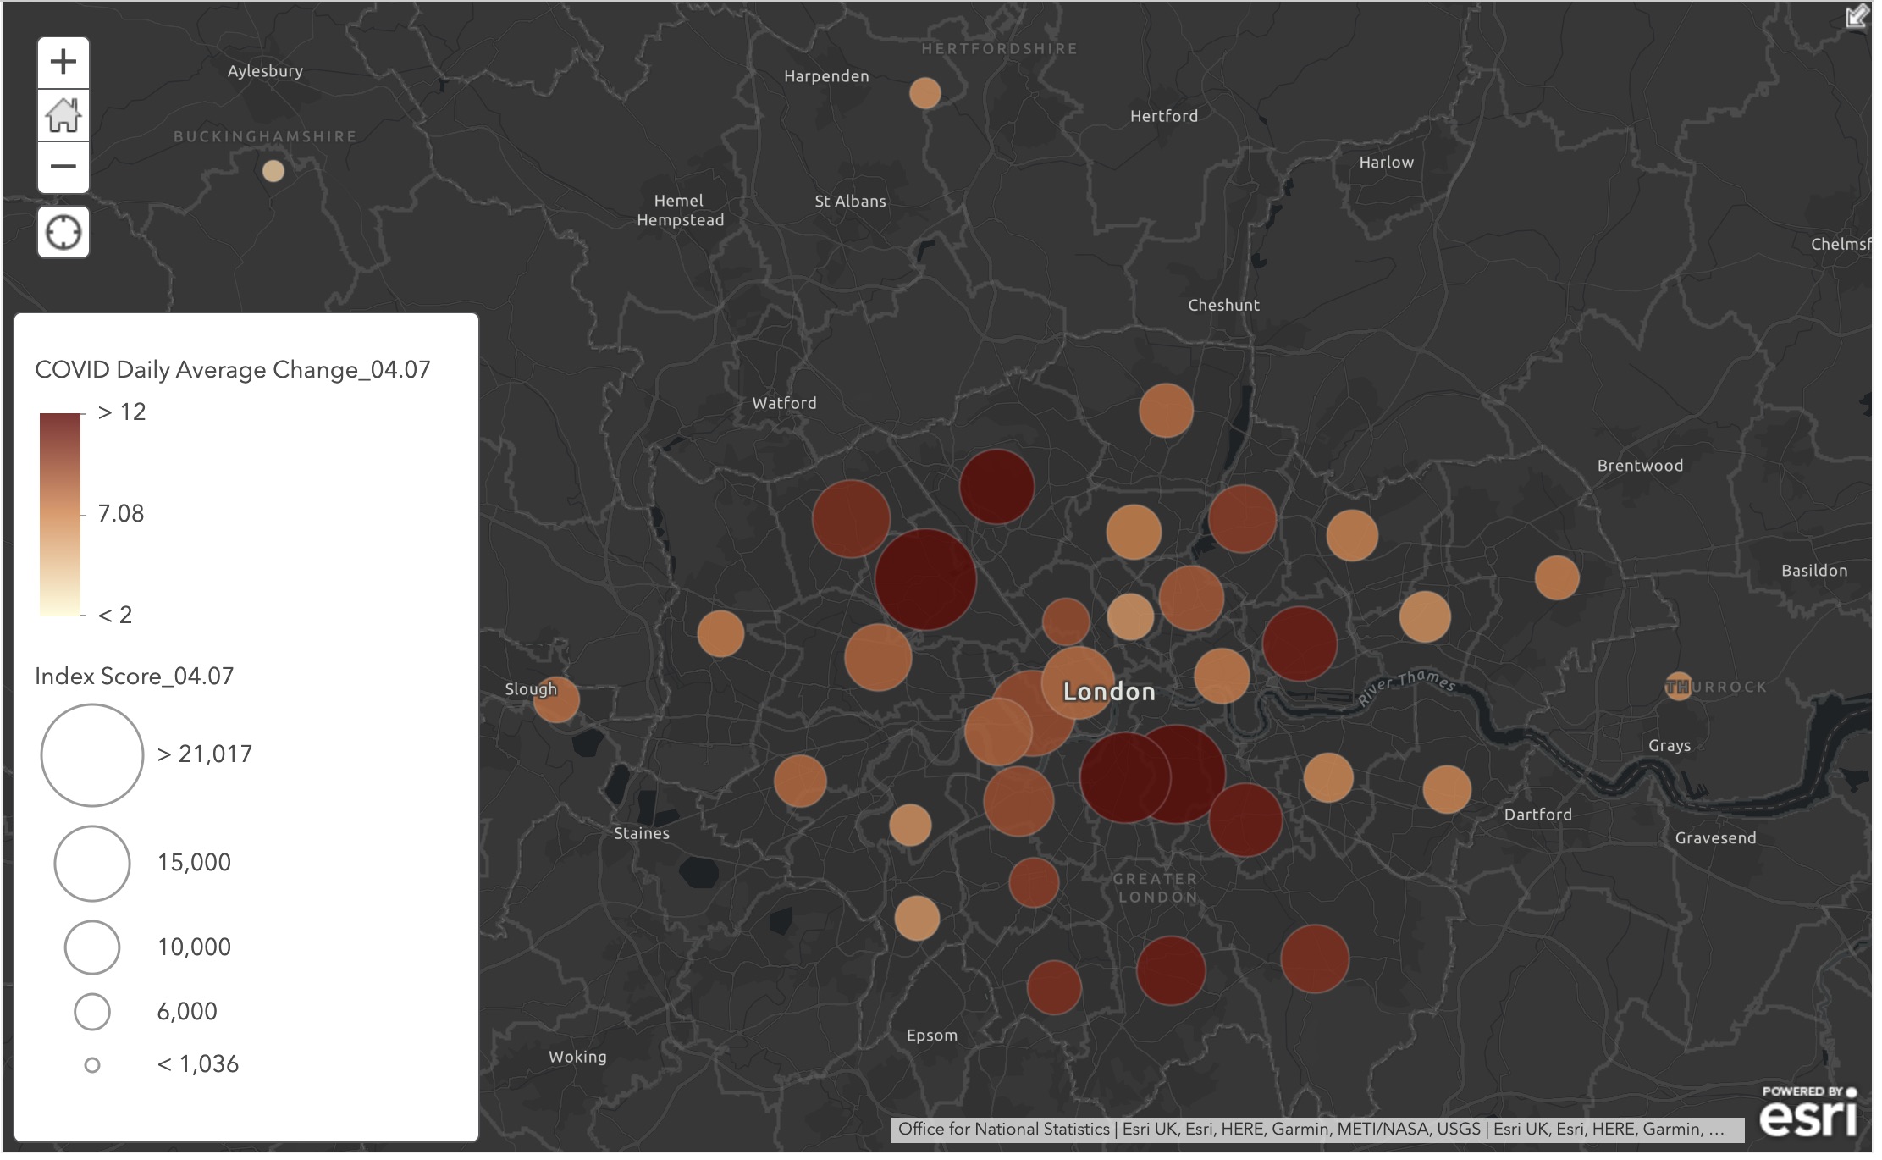1882x1160 pixels.
Task: Click the Harlow label
Action: pos(1387,163)
